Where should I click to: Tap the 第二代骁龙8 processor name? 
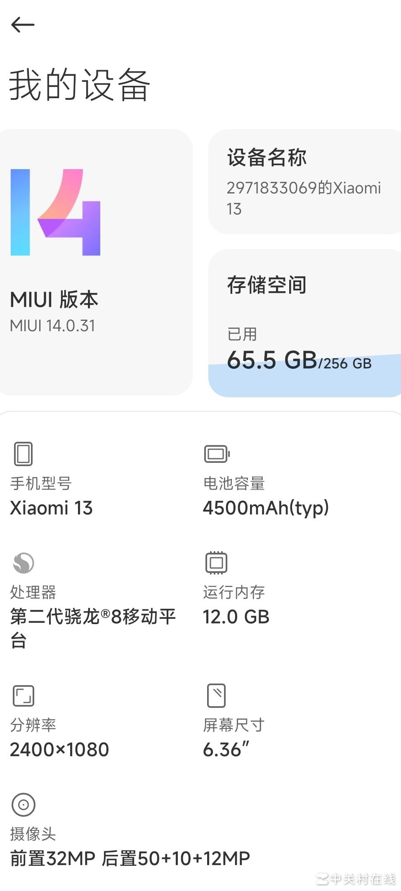click(x=93, y=617)
